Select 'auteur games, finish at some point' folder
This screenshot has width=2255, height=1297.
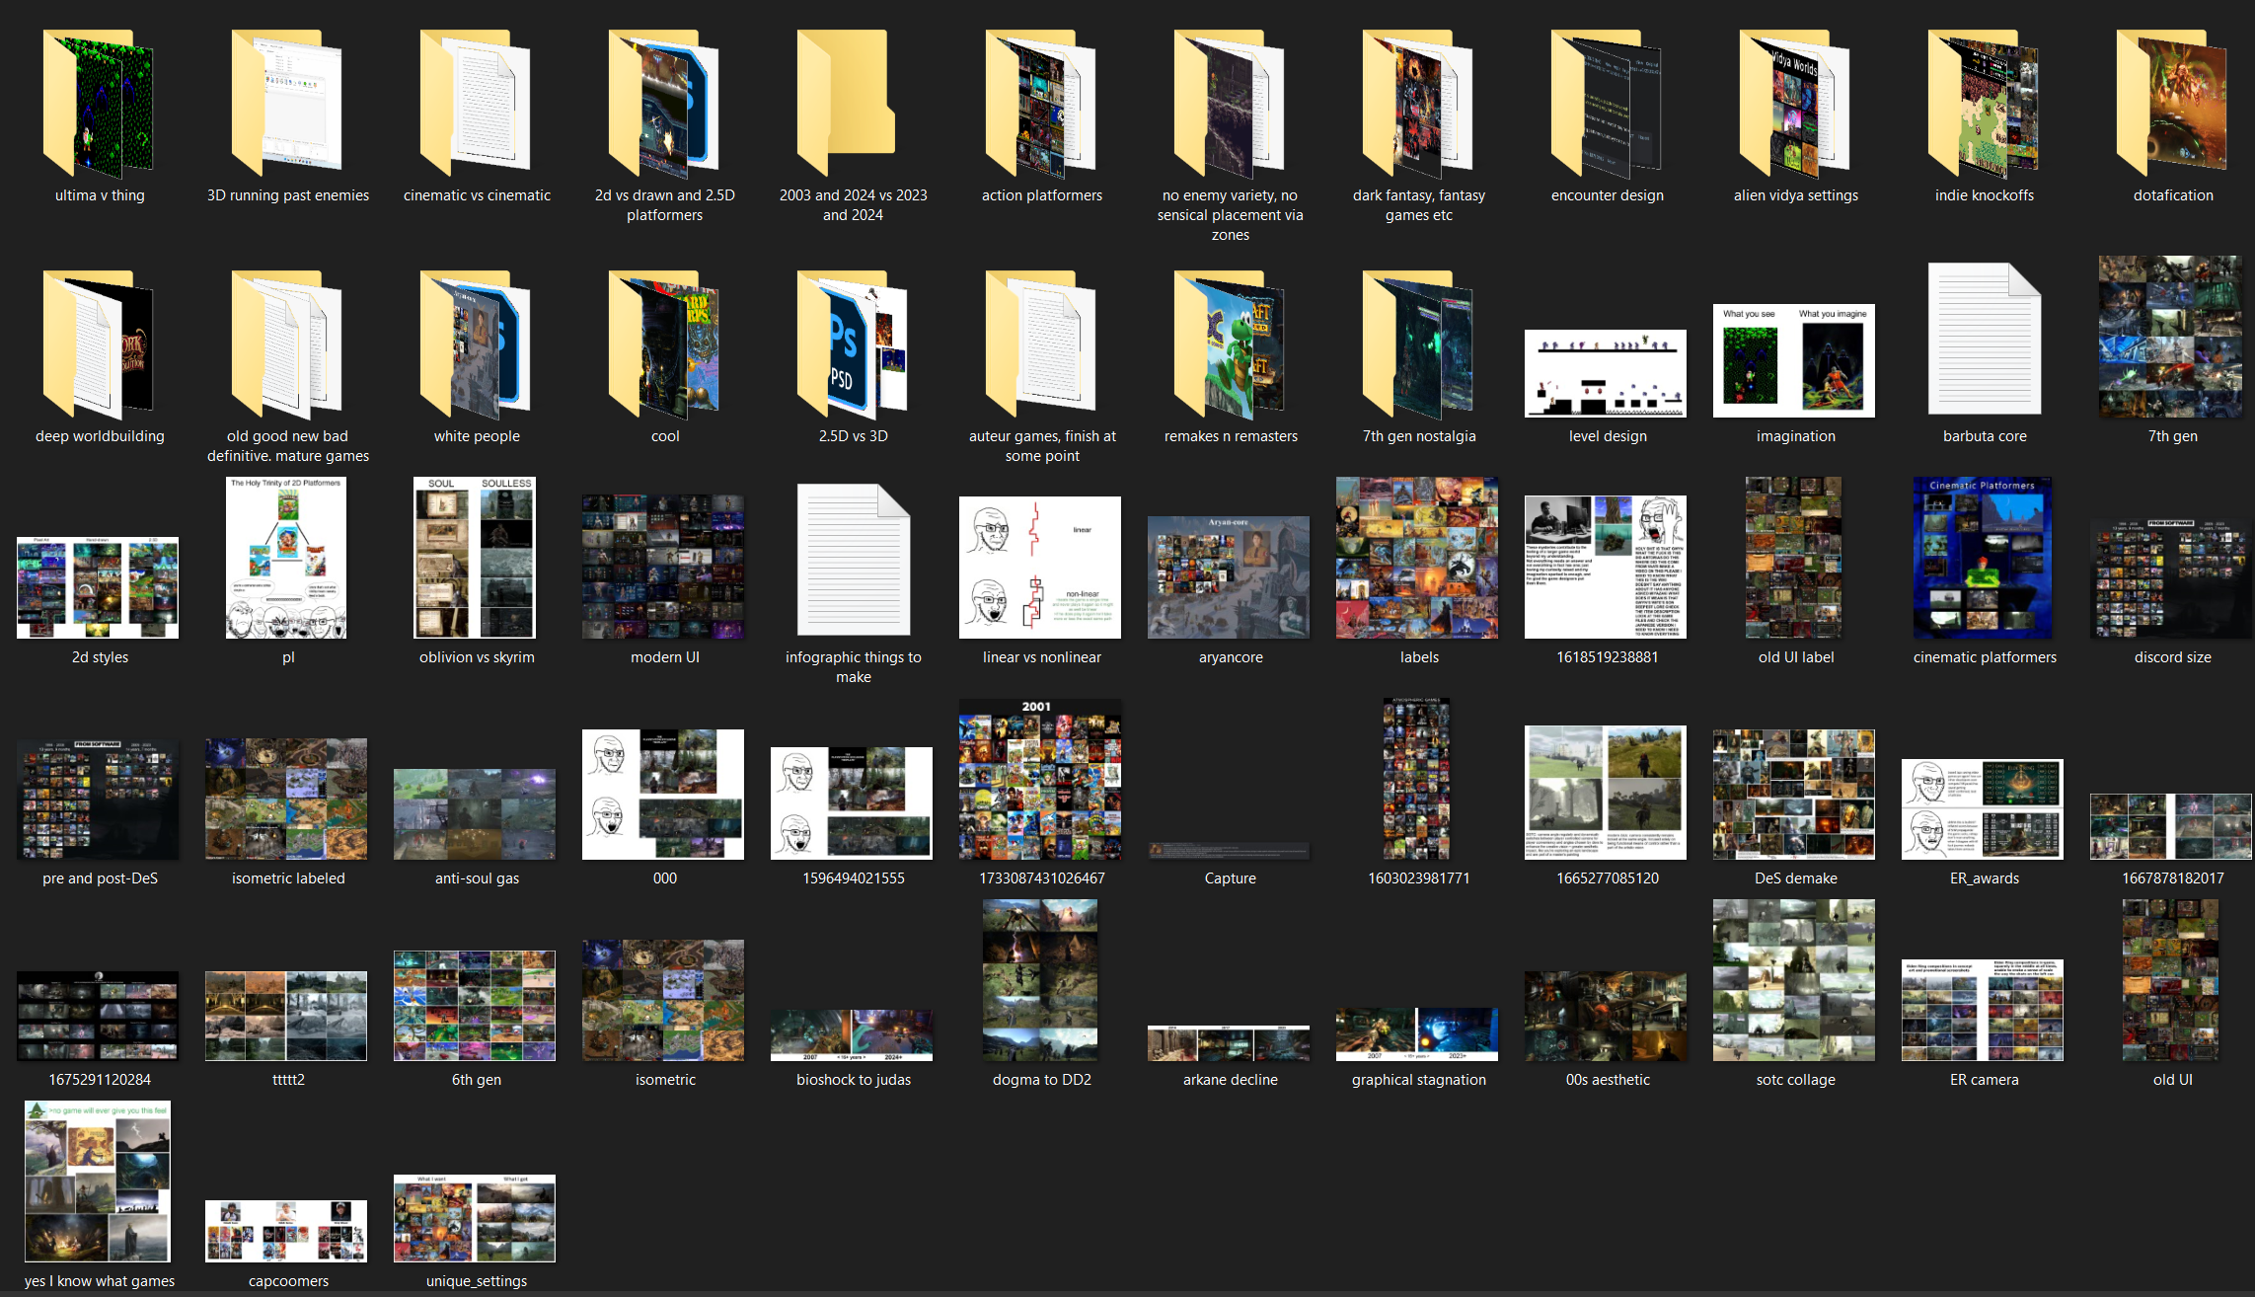pos(1041,343)
